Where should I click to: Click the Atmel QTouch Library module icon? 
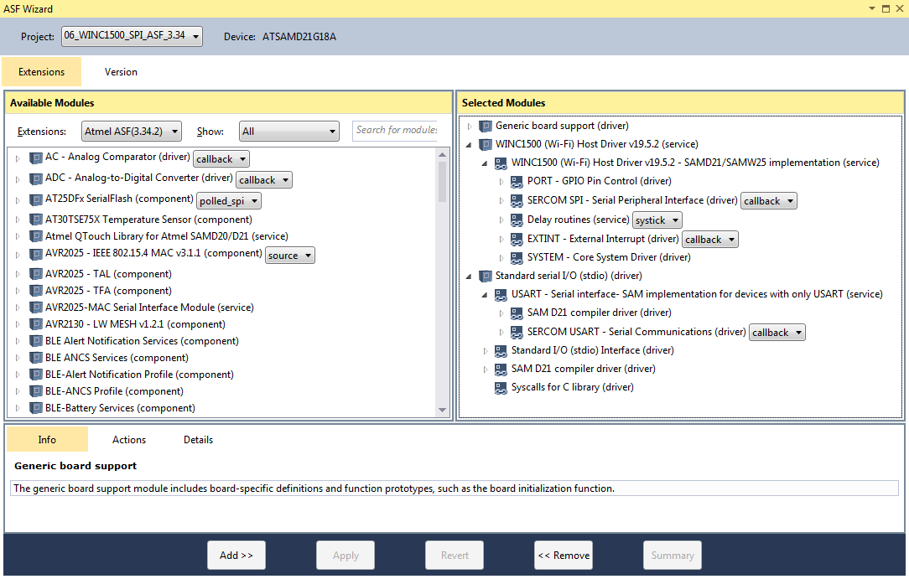[36, 237]
